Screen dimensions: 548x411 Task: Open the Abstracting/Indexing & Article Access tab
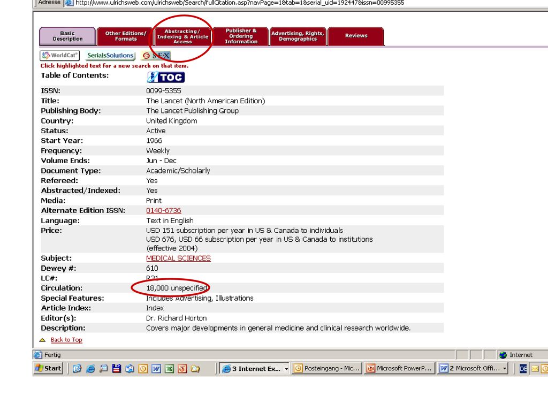183,36
